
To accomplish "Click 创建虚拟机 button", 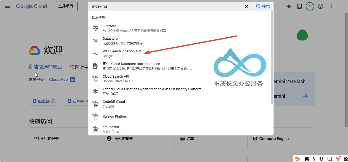I will point(44,101).
